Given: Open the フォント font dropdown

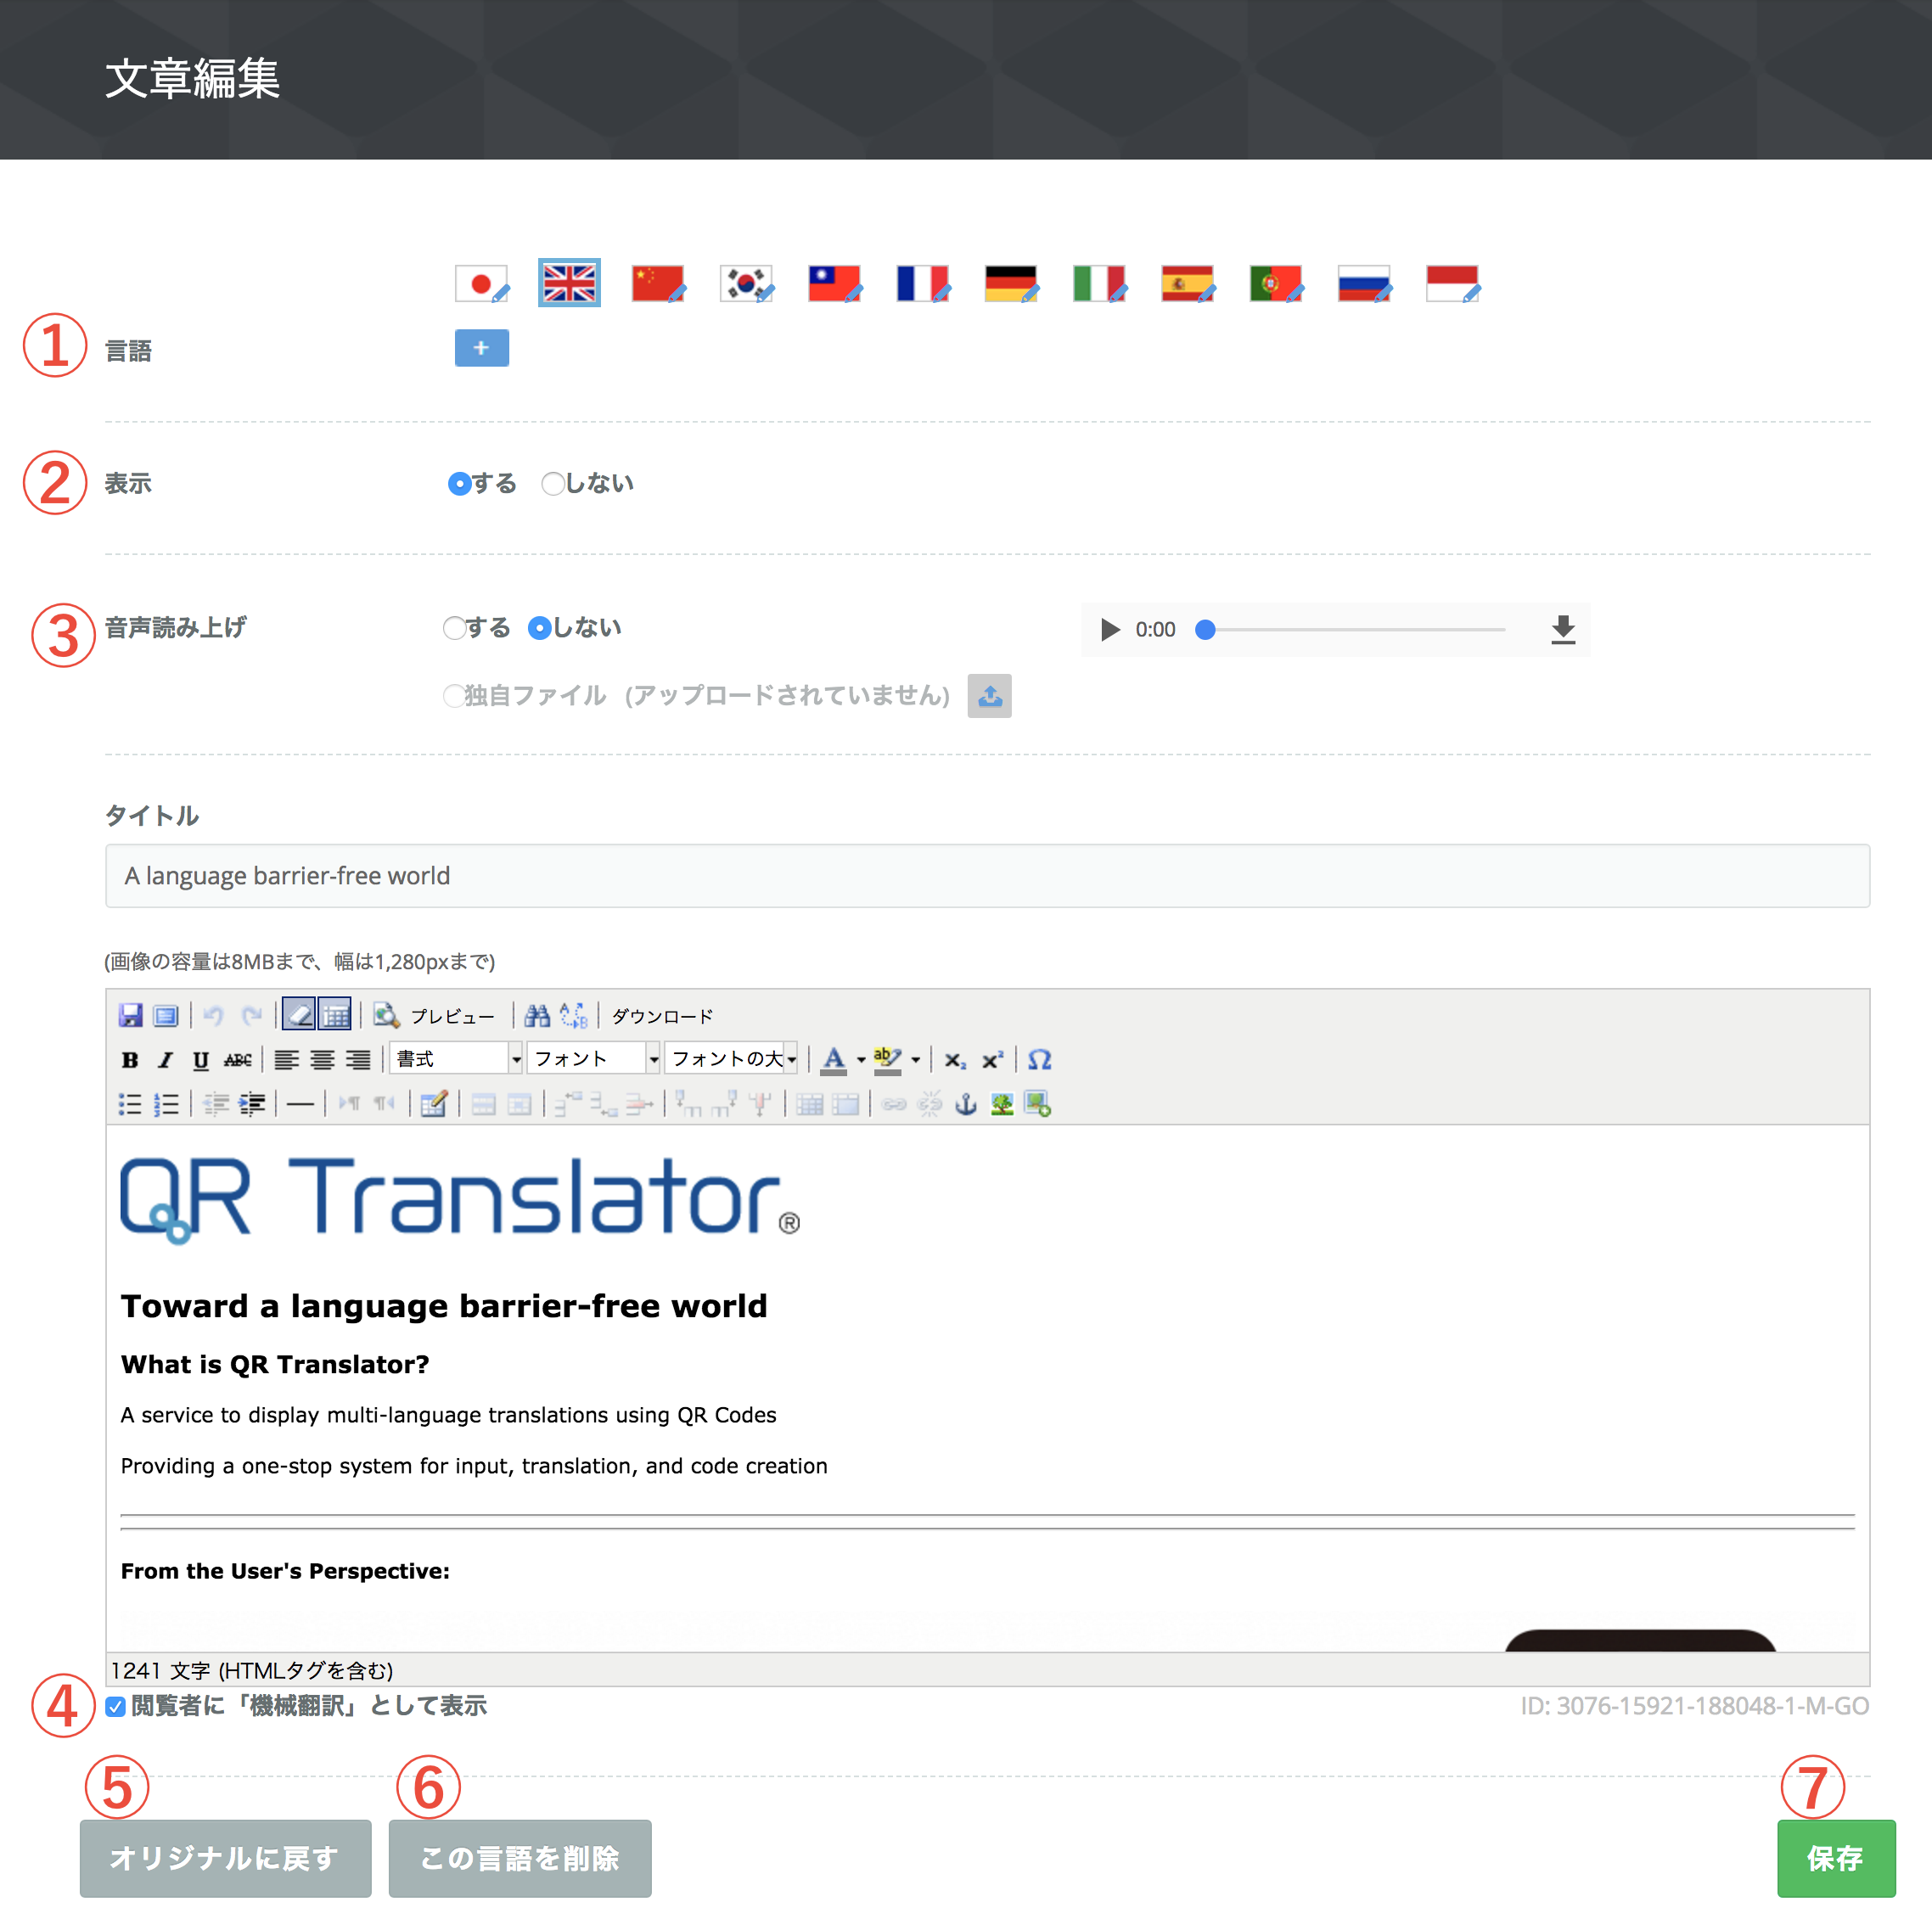Looking at the screenshot, I should point(594,1058).
